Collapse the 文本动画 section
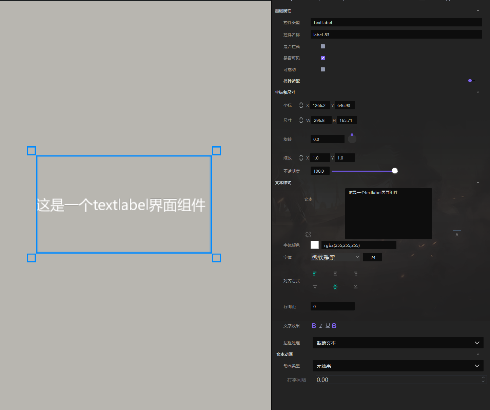Viewport: 490px width, 410px height. [478, 354]
